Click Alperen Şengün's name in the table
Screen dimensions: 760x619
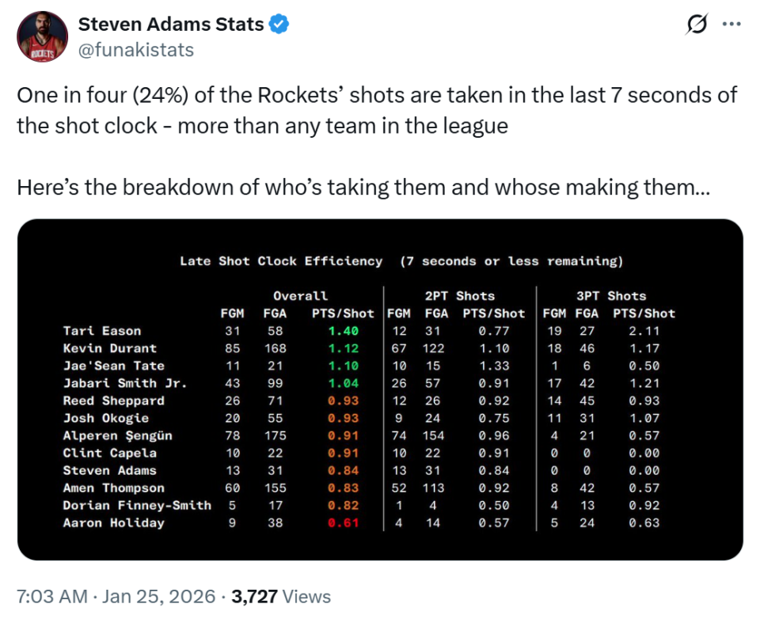117,435
